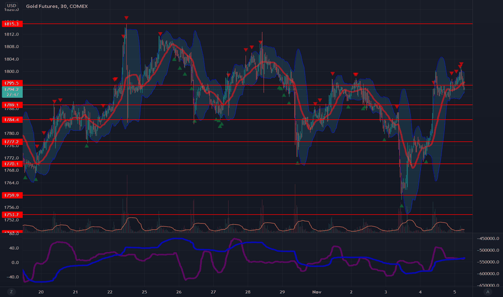Click the USD currency button

[x=11, y=6]
